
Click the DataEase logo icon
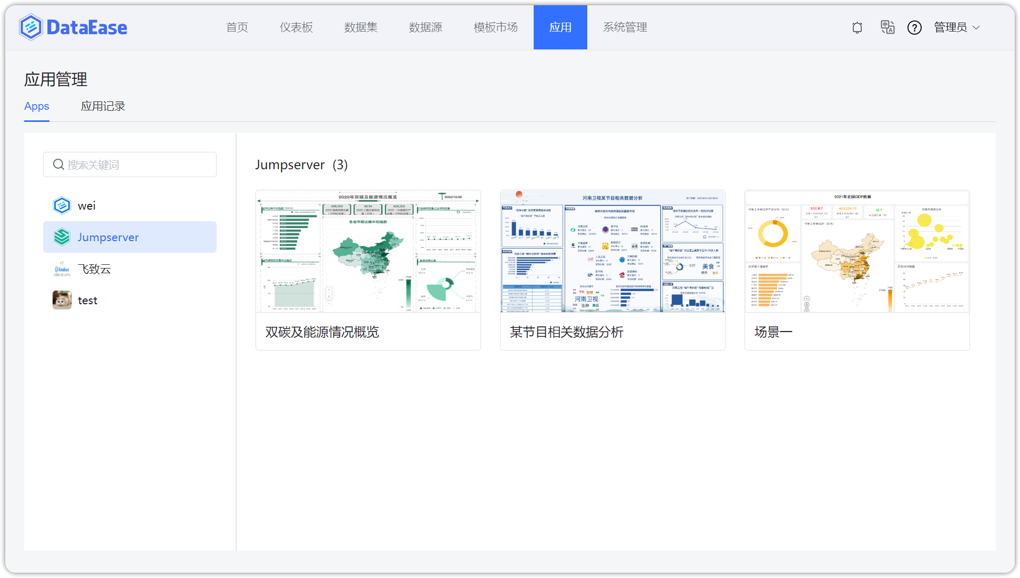(x=32, y=27)
